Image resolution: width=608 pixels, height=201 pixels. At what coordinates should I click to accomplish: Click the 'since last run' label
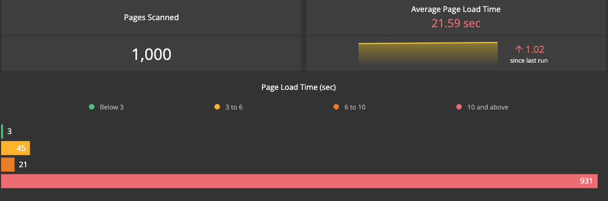(x=529, y=60)
